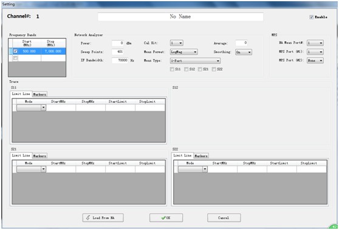Select Limit Line tab in S11 trace
Image resolution: width=339 pixels, height=230 pixels.
(21, 94)
